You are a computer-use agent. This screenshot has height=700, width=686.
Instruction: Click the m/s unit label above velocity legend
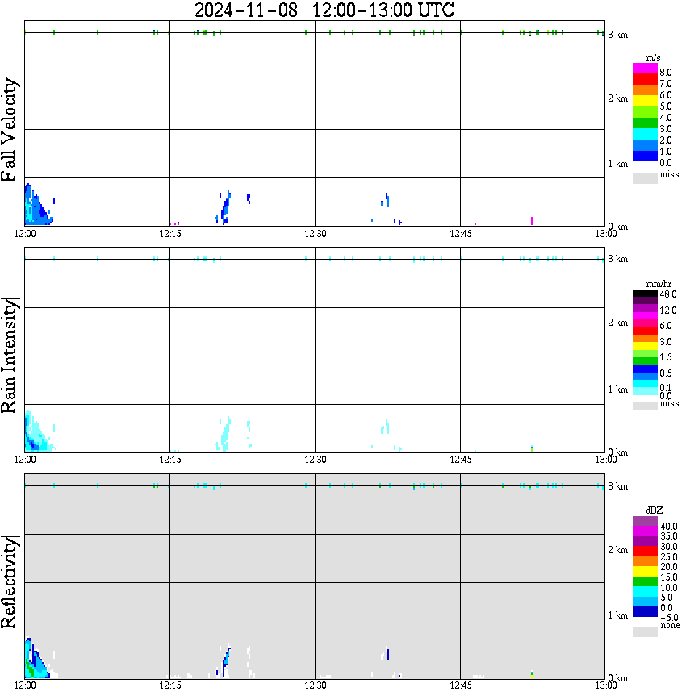pyautogui.click(x=653, y=58)
